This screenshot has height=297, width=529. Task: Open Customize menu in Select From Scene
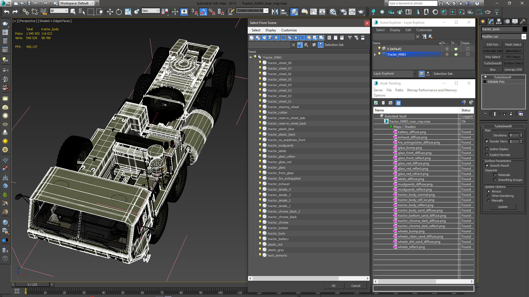pyautogui.click(x=289, y=30)
